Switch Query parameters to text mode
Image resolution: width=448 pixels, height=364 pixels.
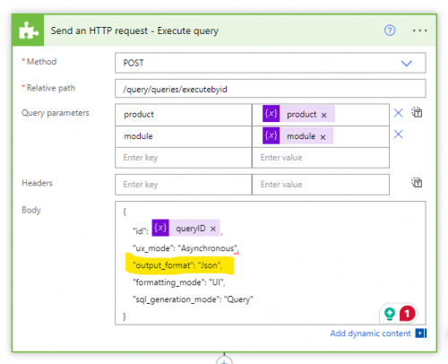[x=417, y=112]
